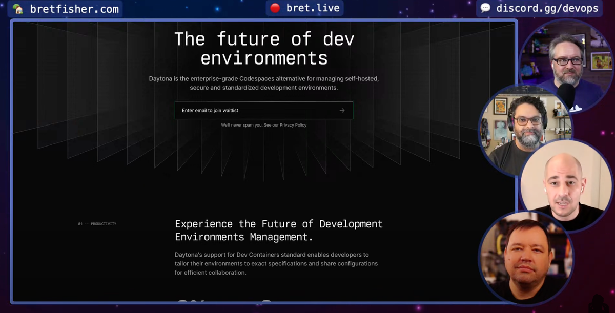Click the Dev Containers support paragraph
The width and height of the screenshot is (615, 313).
[277, 263]
